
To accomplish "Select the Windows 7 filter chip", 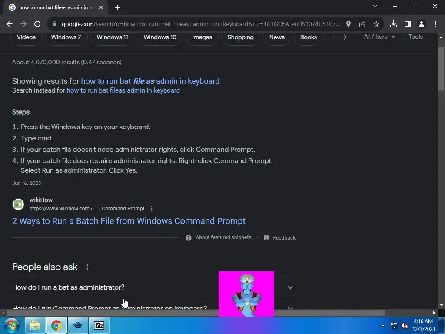I will click(66, 37).
